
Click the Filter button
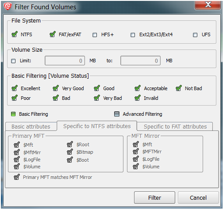click(x=154, y=198)
